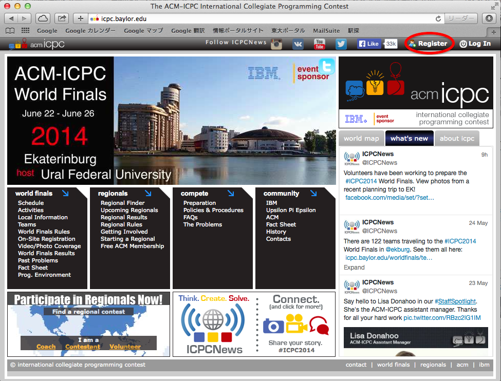Click the Volunteer link
501x381 pixels.
[125, 347]
